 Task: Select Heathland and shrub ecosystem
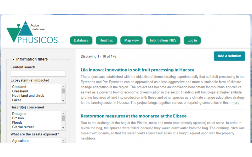[28, 95]
